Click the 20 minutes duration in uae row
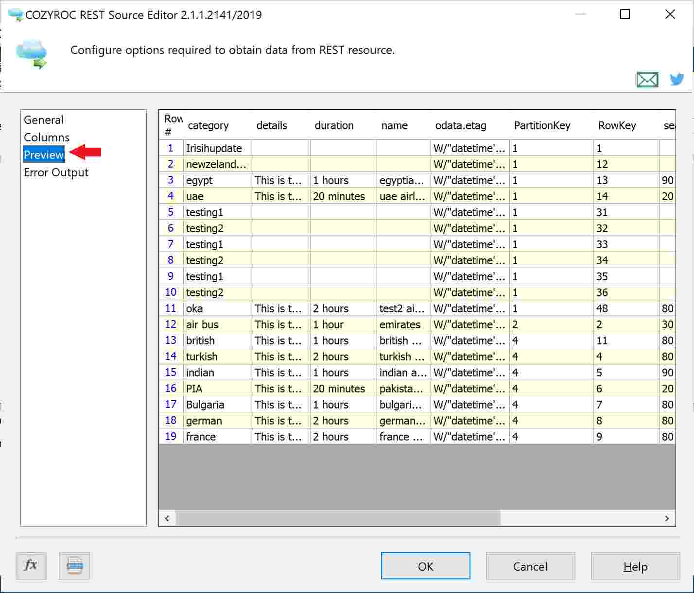 click(344, 196)
